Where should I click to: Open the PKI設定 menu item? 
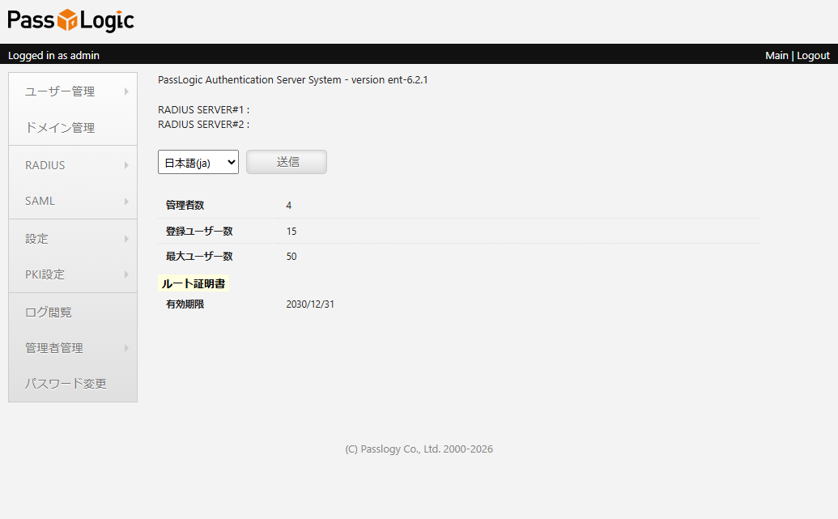click(73, 274)
